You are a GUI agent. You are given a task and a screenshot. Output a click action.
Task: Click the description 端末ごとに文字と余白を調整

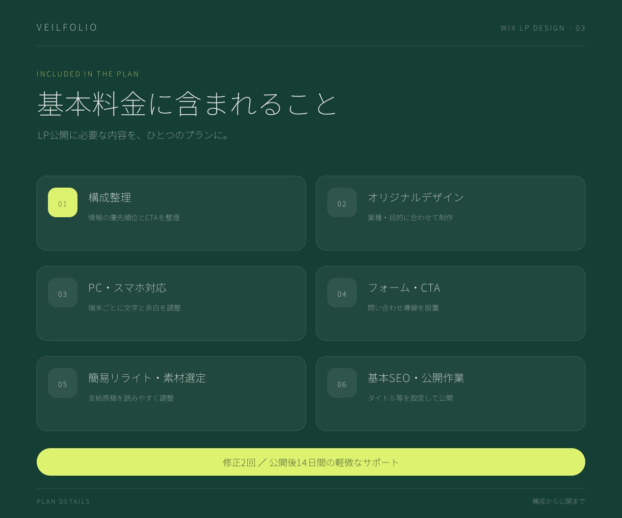(x=135, y=308)
